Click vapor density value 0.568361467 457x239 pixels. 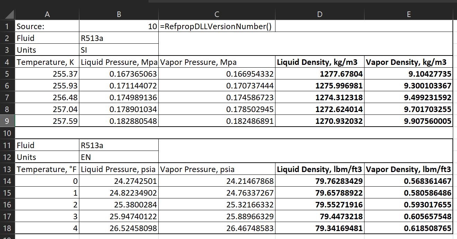(409, 181)
